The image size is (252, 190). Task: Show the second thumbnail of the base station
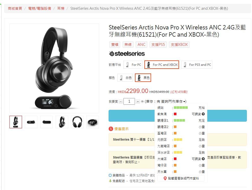tap(47, 122)
